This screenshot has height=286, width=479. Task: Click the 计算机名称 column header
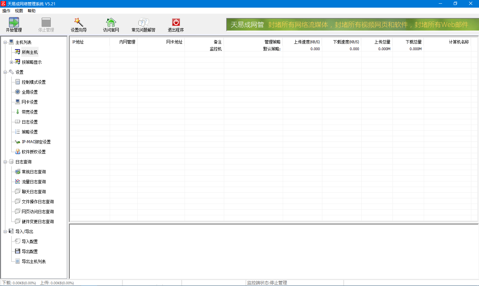tap(448, 42)
